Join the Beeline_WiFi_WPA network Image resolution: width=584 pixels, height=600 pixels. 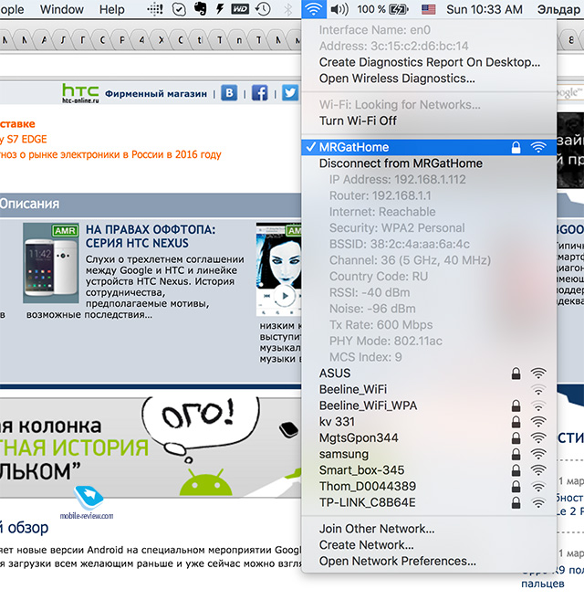(429, 405)
